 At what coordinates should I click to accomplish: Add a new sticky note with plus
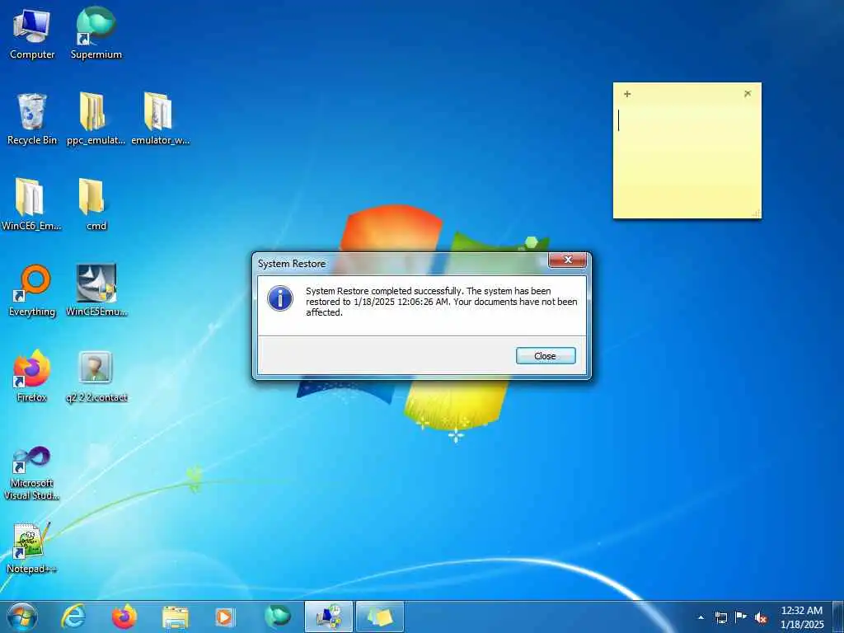pos(627,94)
